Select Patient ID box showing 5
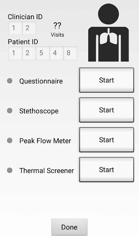The width and height of the screenshot is (139, 248). click(43, 53)
